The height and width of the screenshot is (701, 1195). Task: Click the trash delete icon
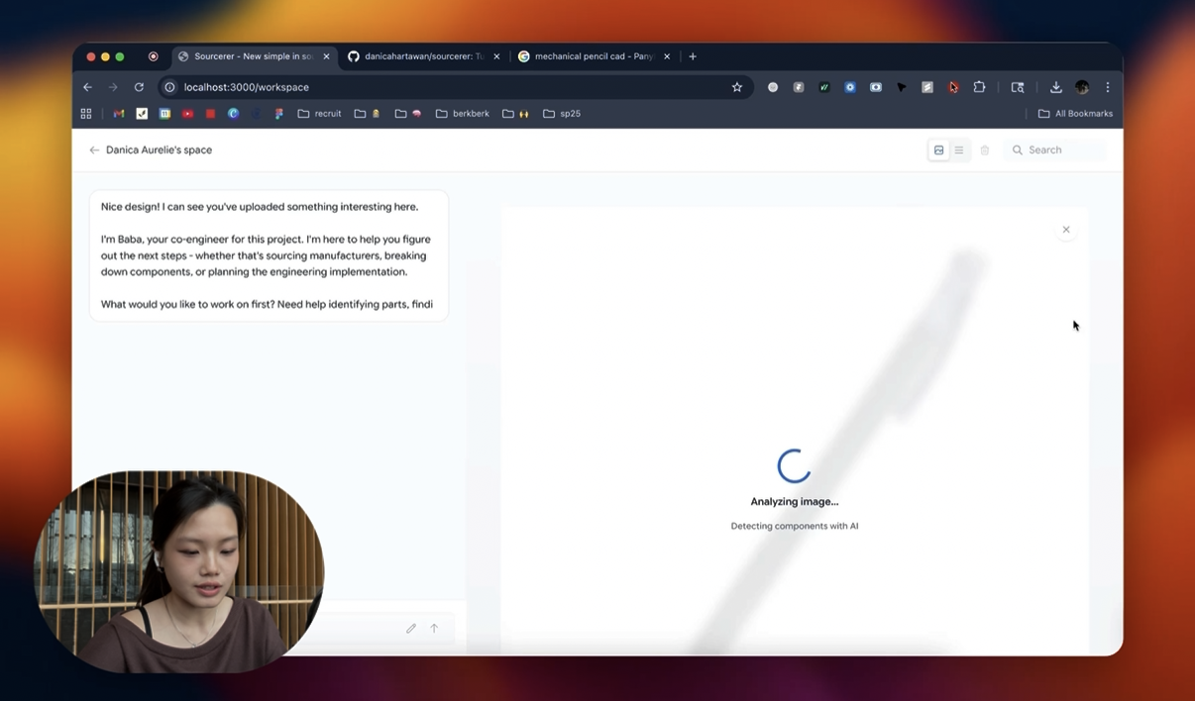(985, 150)
